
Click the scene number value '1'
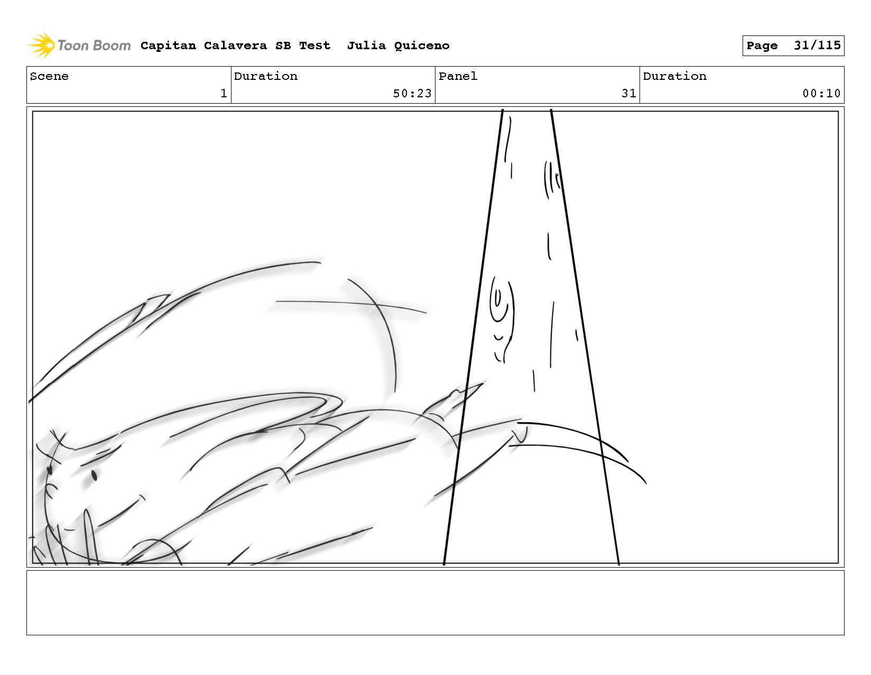coord(224,94)
